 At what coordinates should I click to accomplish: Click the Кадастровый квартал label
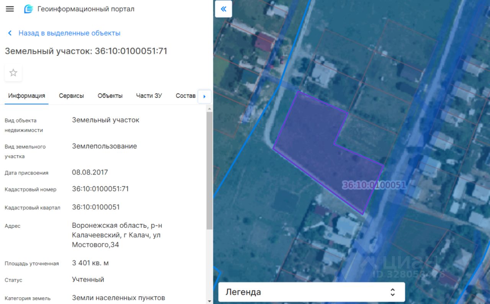[x=33, y=208]
